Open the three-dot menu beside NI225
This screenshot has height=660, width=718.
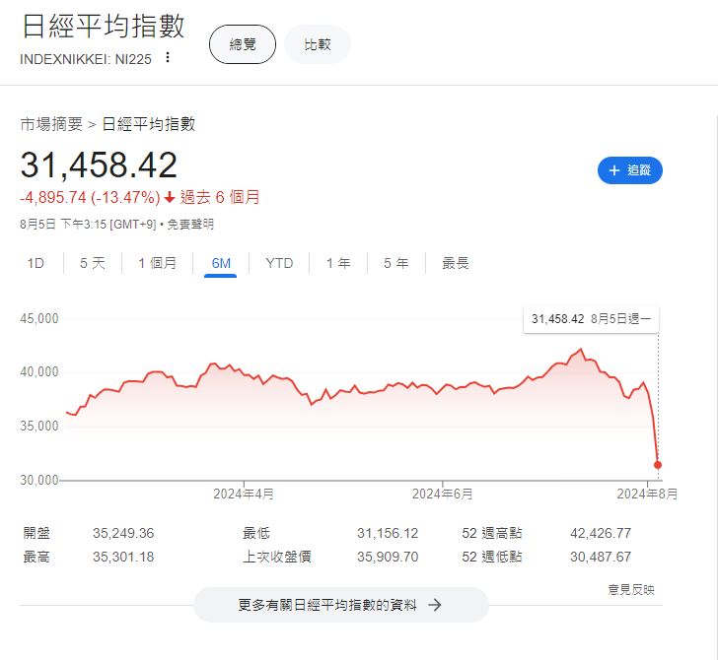[168, 57]
